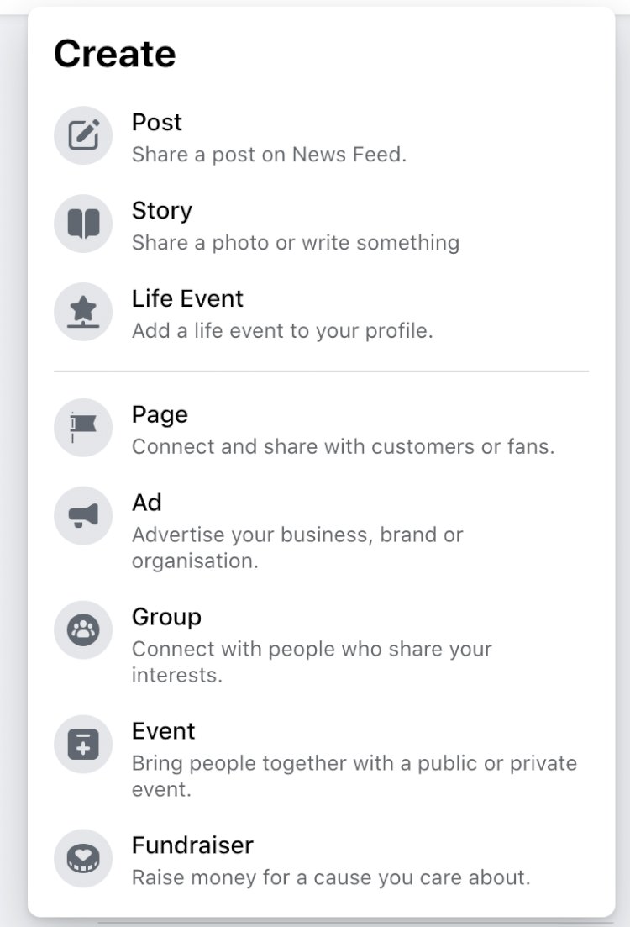Screen dimensions: 630x927
Task: Open the Page flag icon
Action: pos(83,428)
